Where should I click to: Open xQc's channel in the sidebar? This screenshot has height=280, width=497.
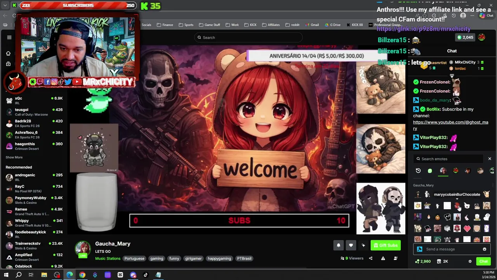[34, 100]
